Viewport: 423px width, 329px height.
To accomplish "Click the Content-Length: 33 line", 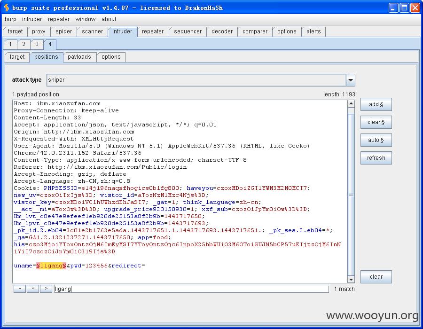I will point(47,117).
